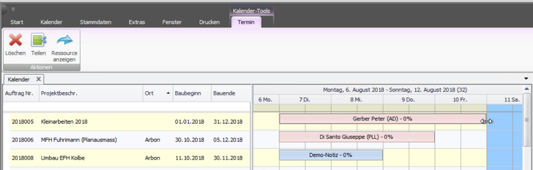Click Baubeginn date 30.10.2018
Viewport: 533px width, 170px height.
(190, 139)
